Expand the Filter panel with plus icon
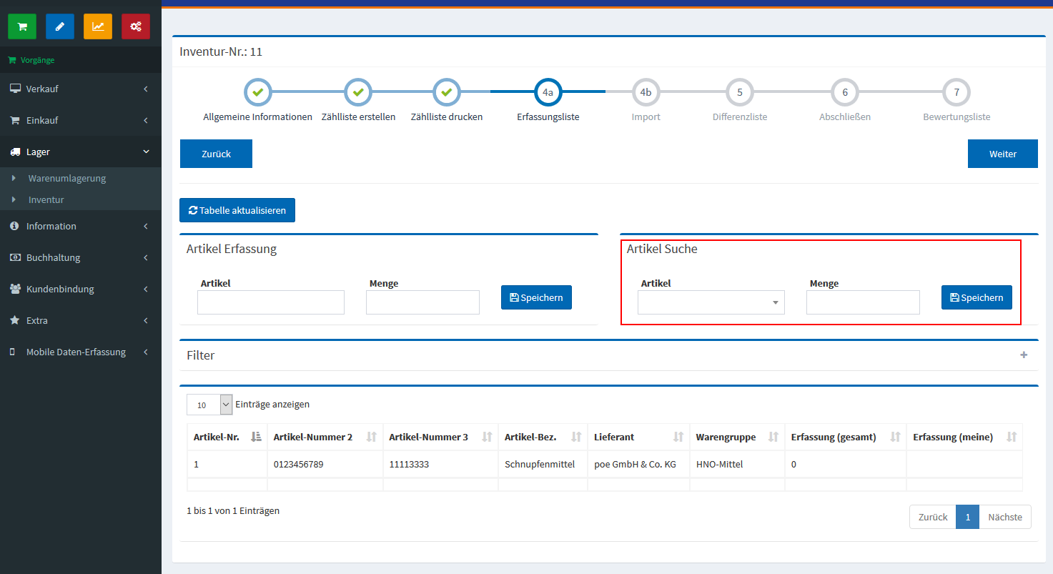Screen dimensions: 1053x574 tap(1024, 355)
